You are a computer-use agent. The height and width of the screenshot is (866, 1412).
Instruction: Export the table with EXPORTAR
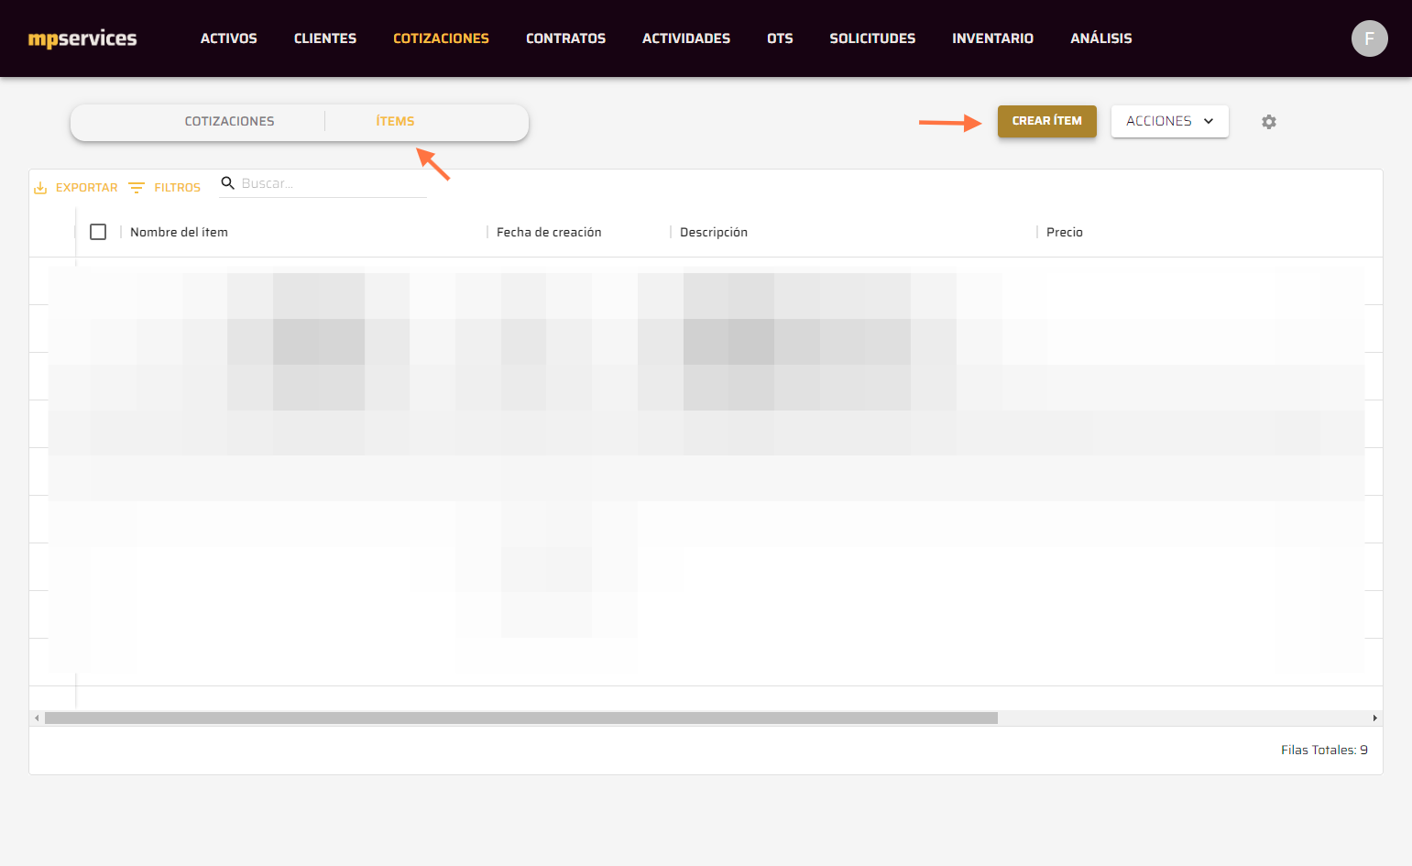coord(76,188)
